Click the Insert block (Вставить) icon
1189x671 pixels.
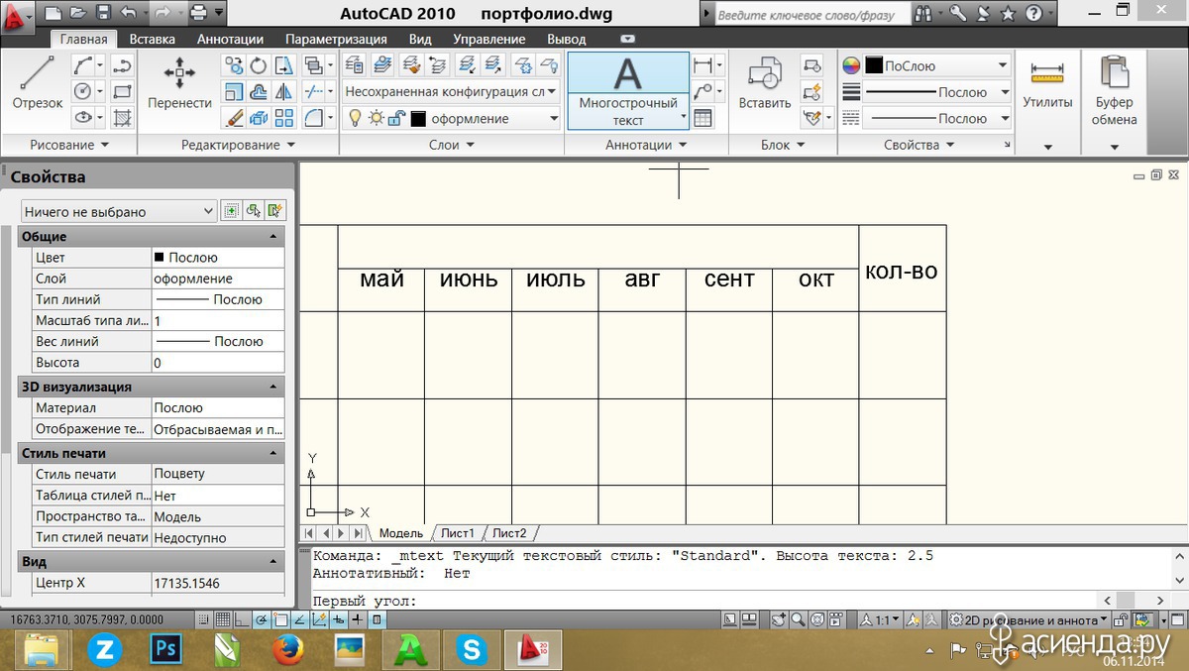(765, 82)
